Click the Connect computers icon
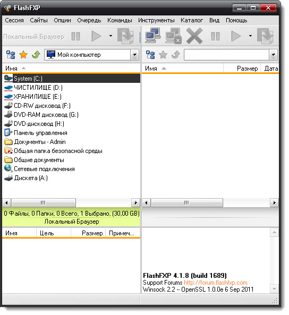Viewport: 289px width, 315px height. (153, 36)
